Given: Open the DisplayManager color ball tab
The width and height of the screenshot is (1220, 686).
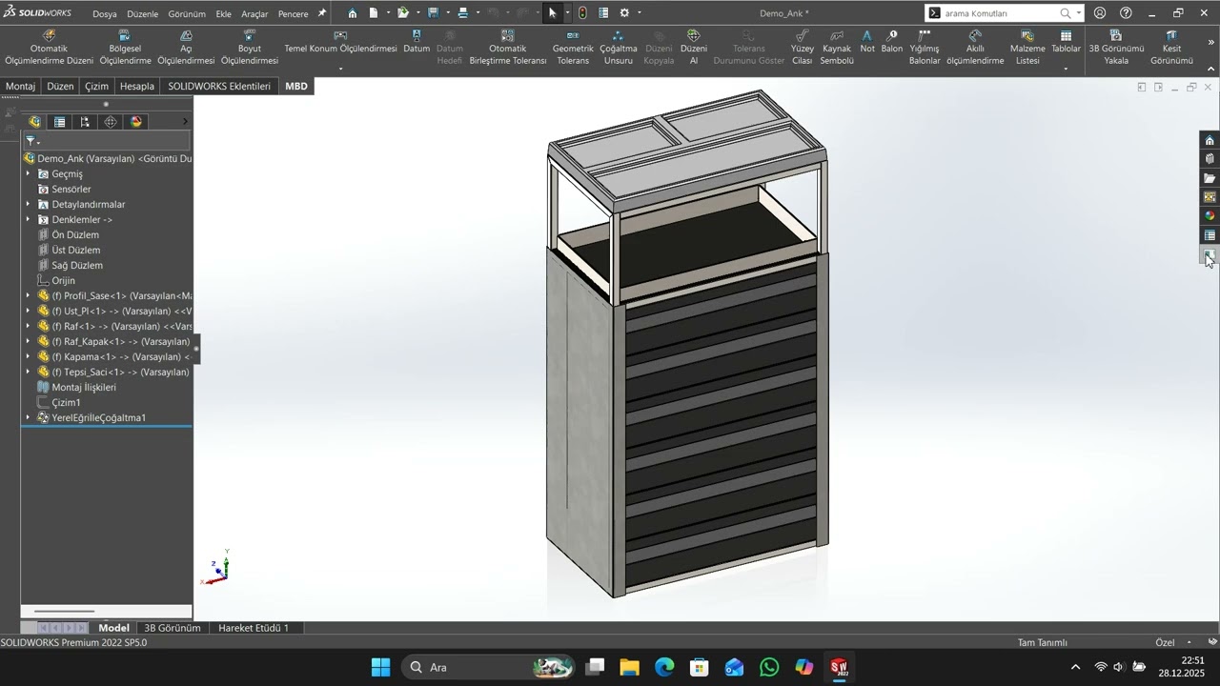Looking at the screenshot, I should (136, 122).
